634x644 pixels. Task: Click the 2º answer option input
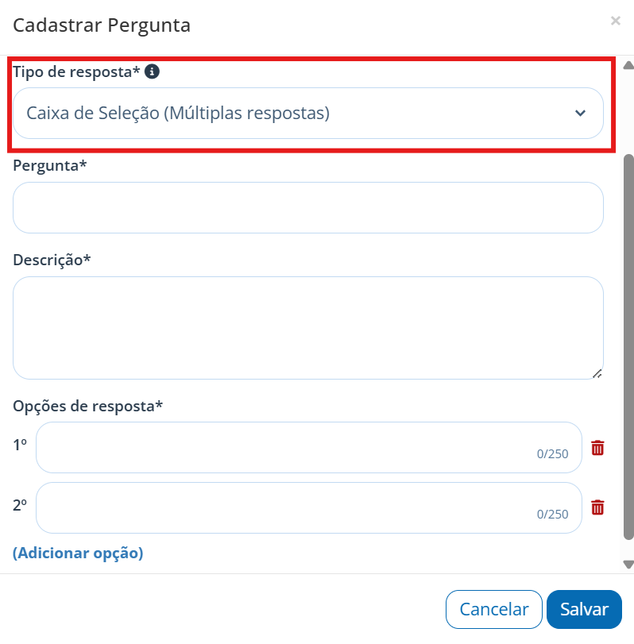tap(309, 507)
